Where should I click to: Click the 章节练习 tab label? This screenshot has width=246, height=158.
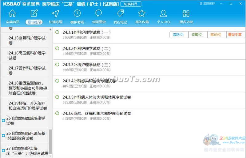34,22
